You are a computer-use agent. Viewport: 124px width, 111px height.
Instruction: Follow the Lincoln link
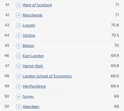[29, 25]
